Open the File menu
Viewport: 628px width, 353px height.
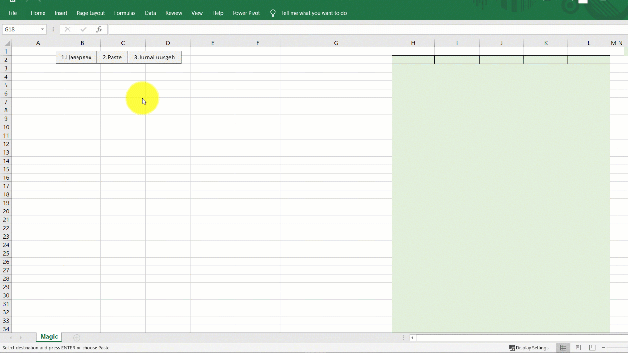[13, 13]
